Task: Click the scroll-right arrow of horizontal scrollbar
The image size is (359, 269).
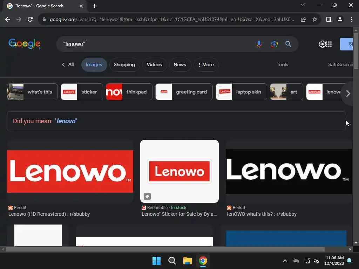Action: pos(350,249)
